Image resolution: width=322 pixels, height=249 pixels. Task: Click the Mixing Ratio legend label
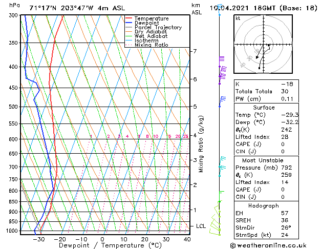coord(152,45)
